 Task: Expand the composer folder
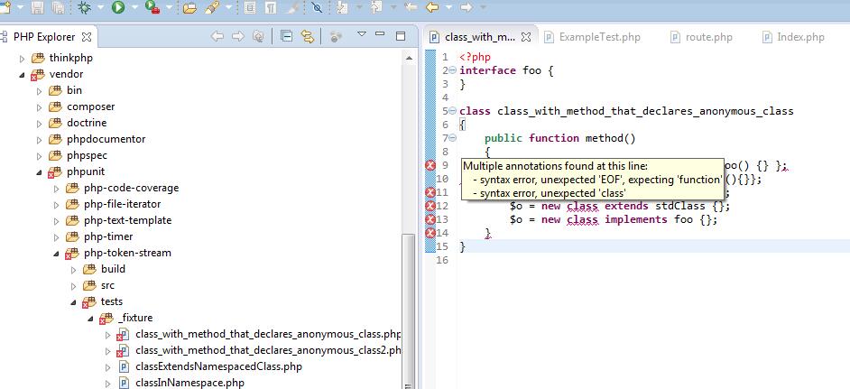(39, 107)
